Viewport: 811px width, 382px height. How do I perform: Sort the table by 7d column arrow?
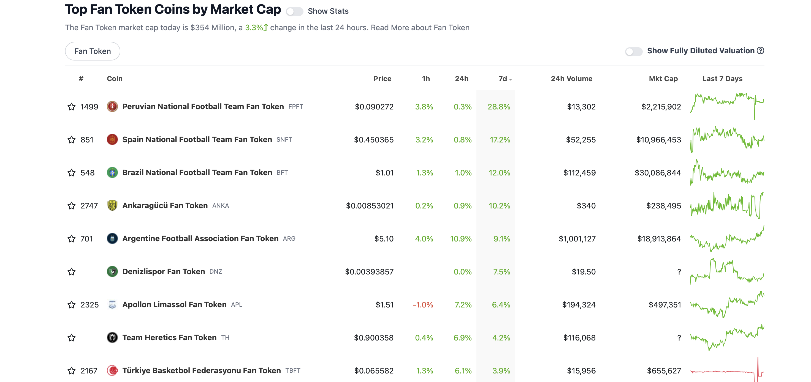point(511,79)
